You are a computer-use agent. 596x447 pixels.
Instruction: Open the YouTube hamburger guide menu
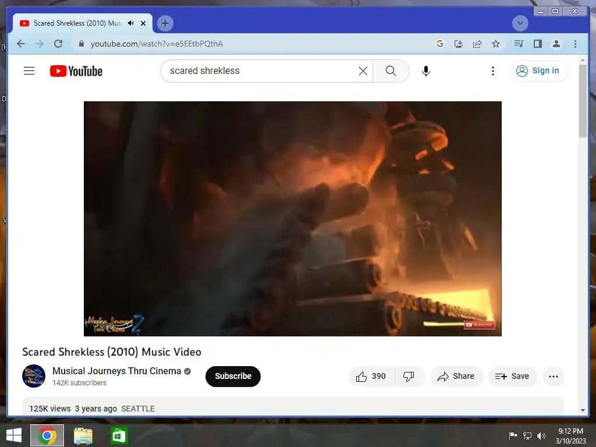[x=29, y=70]
